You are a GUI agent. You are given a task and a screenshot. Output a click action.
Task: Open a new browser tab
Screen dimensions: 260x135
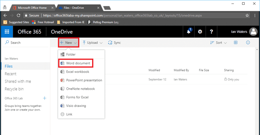point(107,8)
